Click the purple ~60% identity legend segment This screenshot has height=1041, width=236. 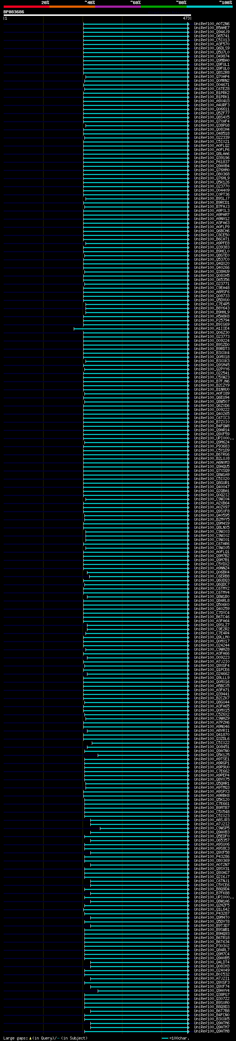coord(118,7)
